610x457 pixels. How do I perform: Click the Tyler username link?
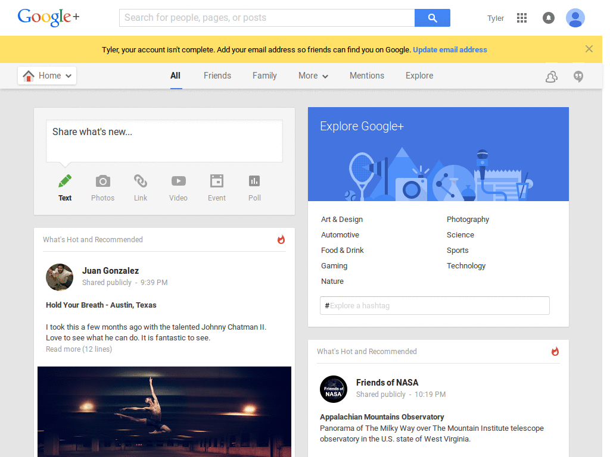click(496, 18)
